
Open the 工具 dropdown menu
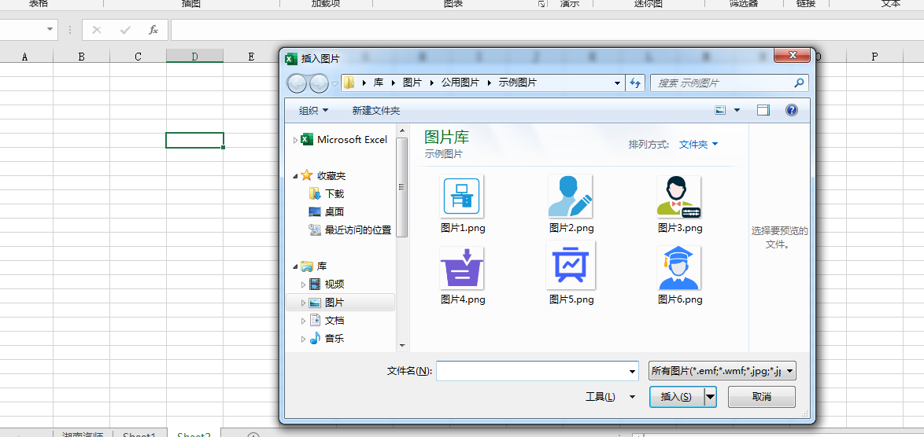[x=611, y=397]
